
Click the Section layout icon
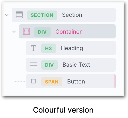point(19,15)
